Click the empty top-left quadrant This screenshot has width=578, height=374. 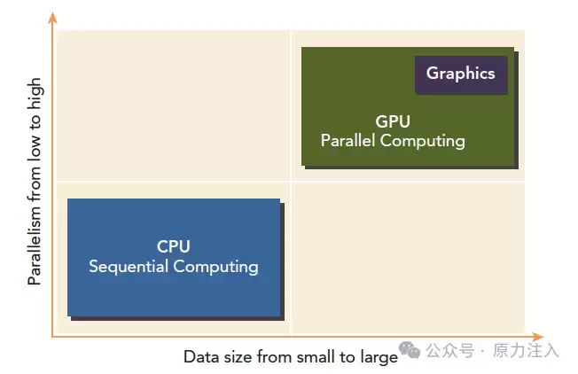point(173,105)
